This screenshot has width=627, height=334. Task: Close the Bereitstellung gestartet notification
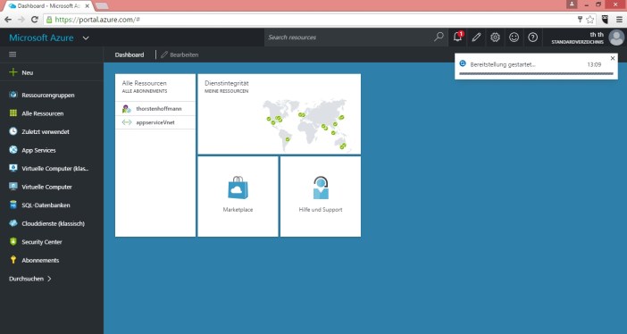[613, 58]
